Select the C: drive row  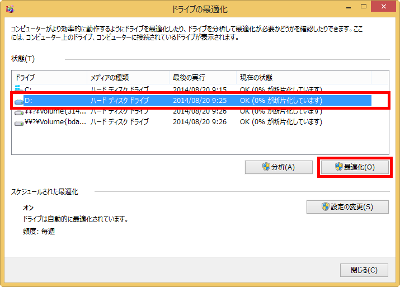coord(193,89)
